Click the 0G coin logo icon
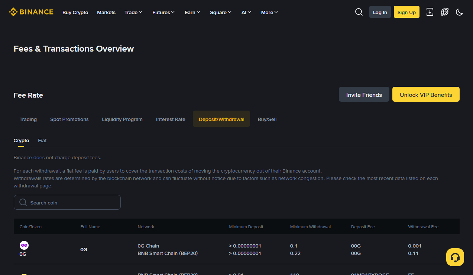This screenshot has width=473, height=275. coord(24,245)
